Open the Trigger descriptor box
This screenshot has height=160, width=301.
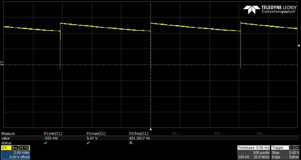pos(285,153)
